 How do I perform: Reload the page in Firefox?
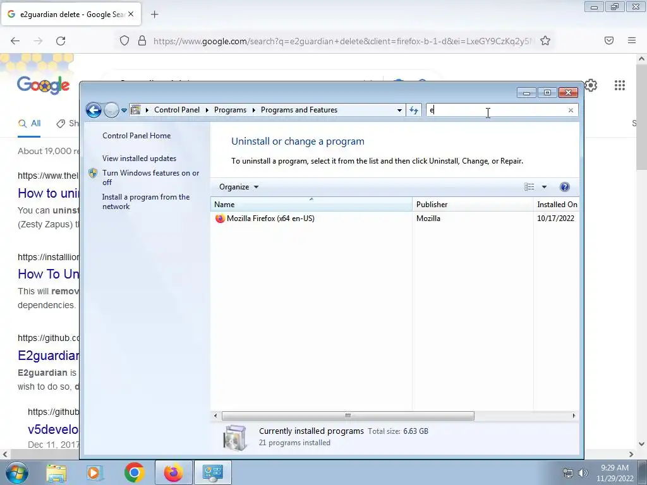click(61, 41)
